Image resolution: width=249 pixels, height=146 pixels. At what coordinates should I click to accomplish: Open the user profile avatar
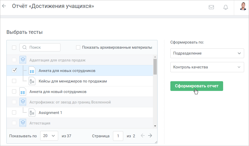click(x=243, y=6)
